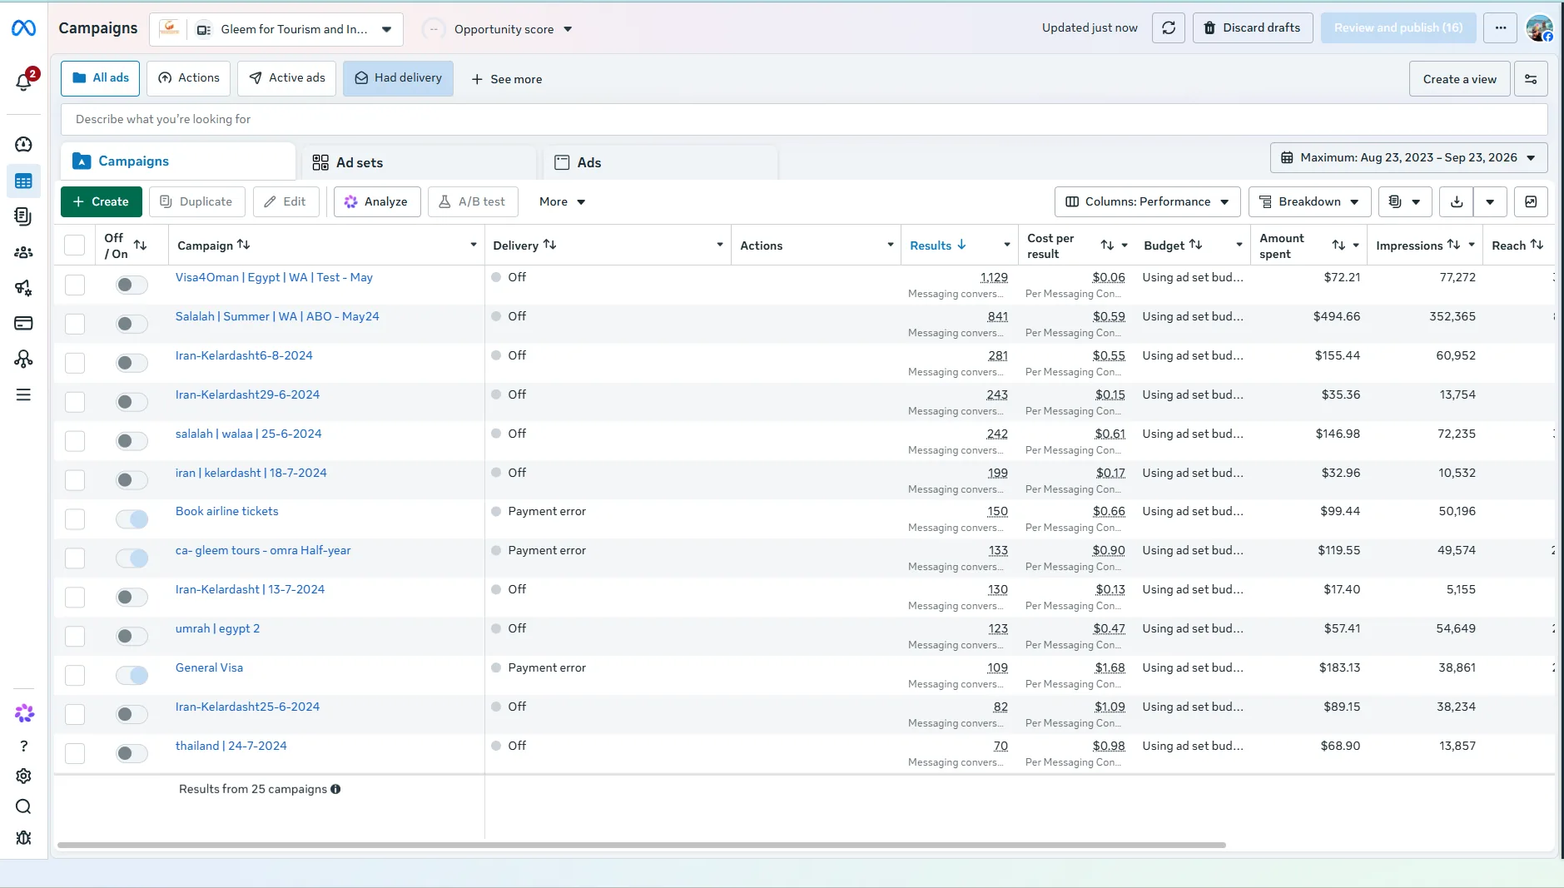Open Ads reporting icon in sidebar
Image resolution: width=1564 pixels, height=888 pixels.
coord(23,216)
